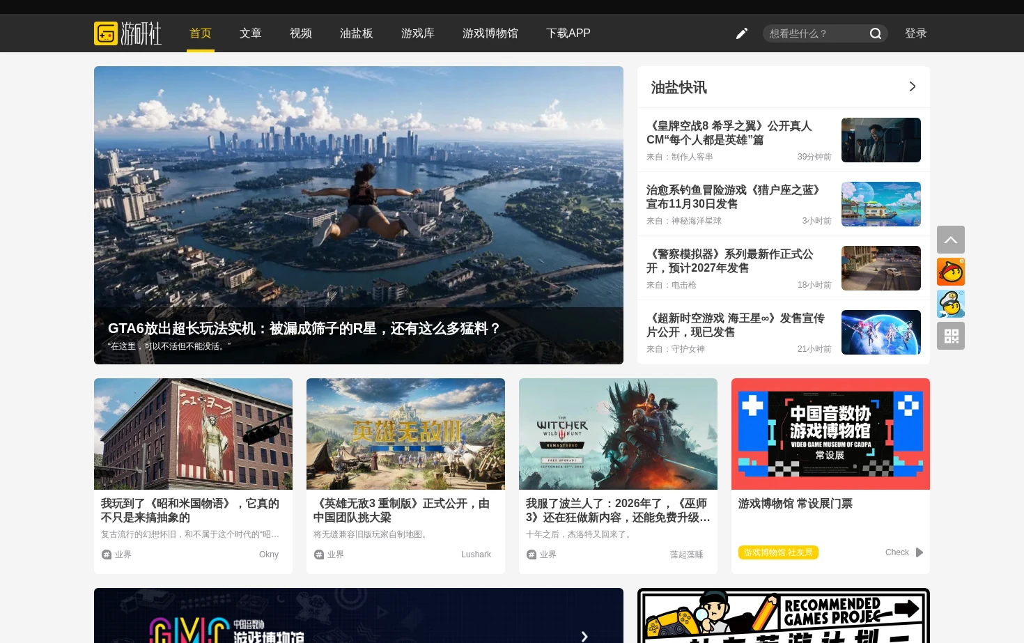Open the Recommended Games Project banner

pyautogui.click(x=784, y=616)
